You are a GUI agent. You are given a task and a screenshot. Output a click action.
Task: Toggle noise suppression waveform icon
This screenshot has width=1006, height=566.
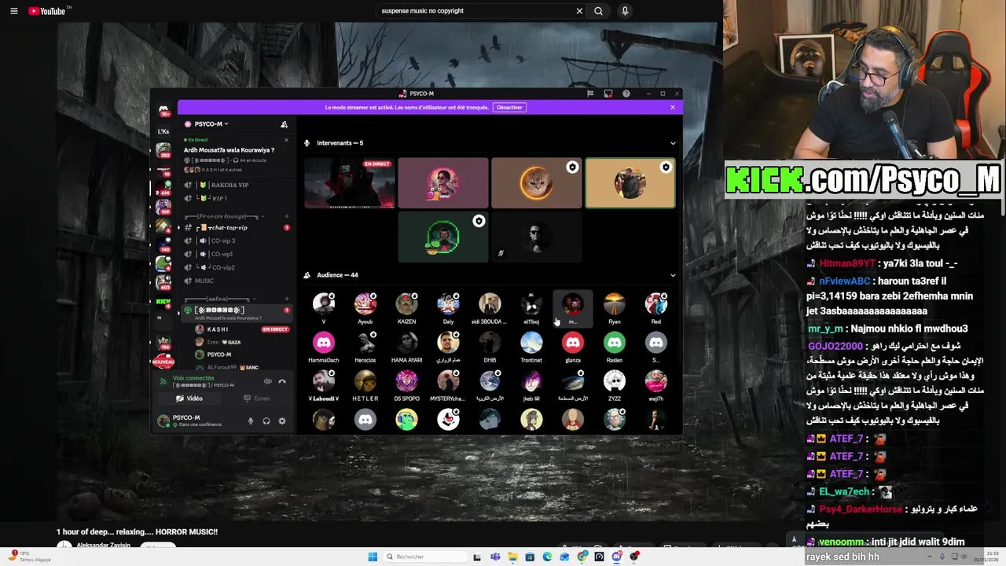267,381
